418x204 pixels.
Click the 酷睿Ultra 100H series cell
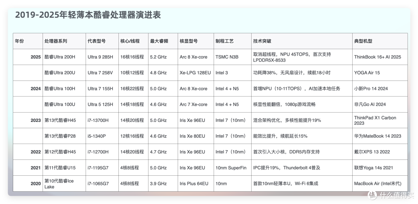(64, 89)
